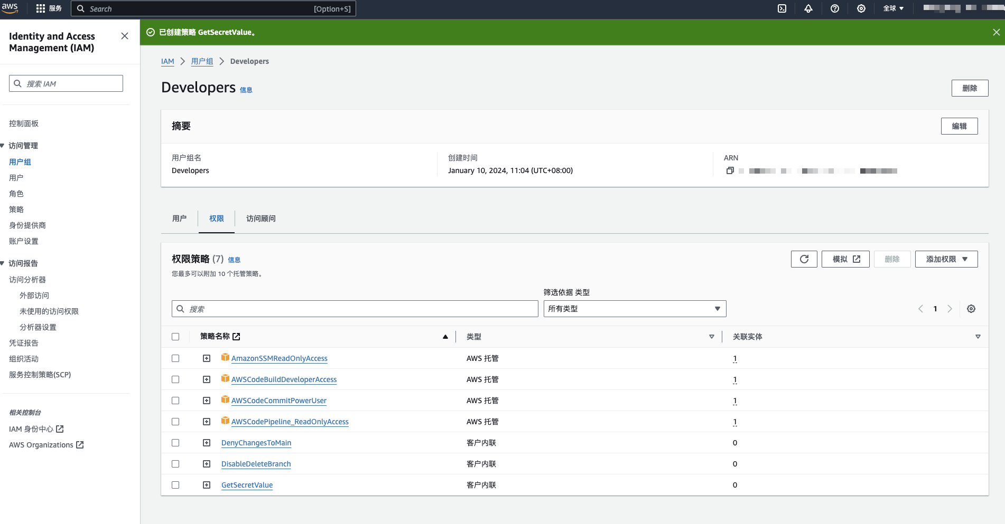Expand the GetSecretValue policy details

click(207, 485)
